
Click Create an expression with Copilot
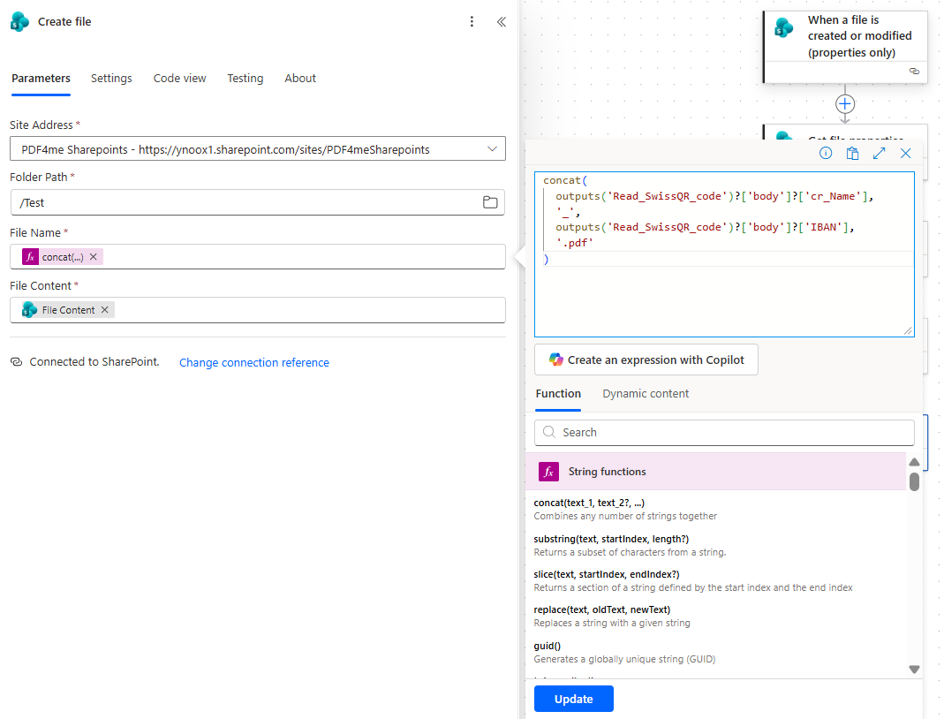(646, 359)
